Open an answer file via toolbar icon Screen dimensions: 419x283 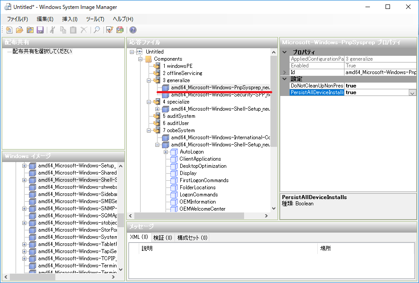20,30
